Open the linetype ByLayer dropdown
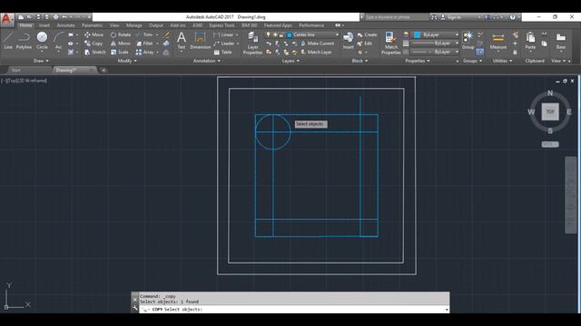This screenshot has width=581, height=326. [x=436, y=53]
